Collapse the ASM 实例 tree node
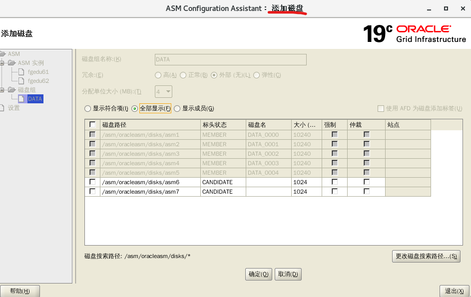The image size is (471, 297). pyautogui.click(x=2, y=63)
